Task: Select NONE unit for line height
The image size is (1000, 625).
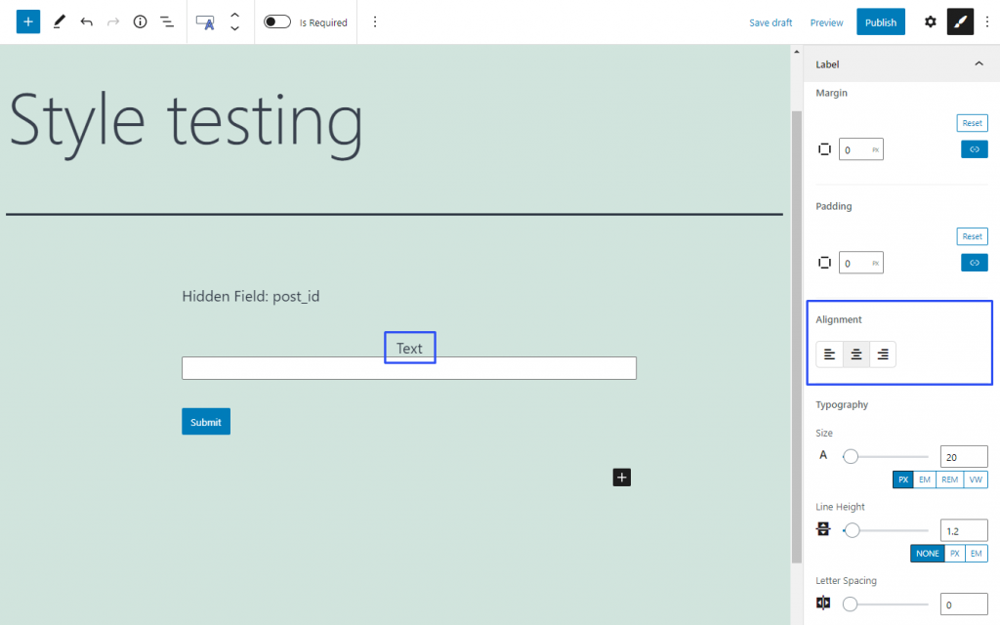Action: point(928,554)
